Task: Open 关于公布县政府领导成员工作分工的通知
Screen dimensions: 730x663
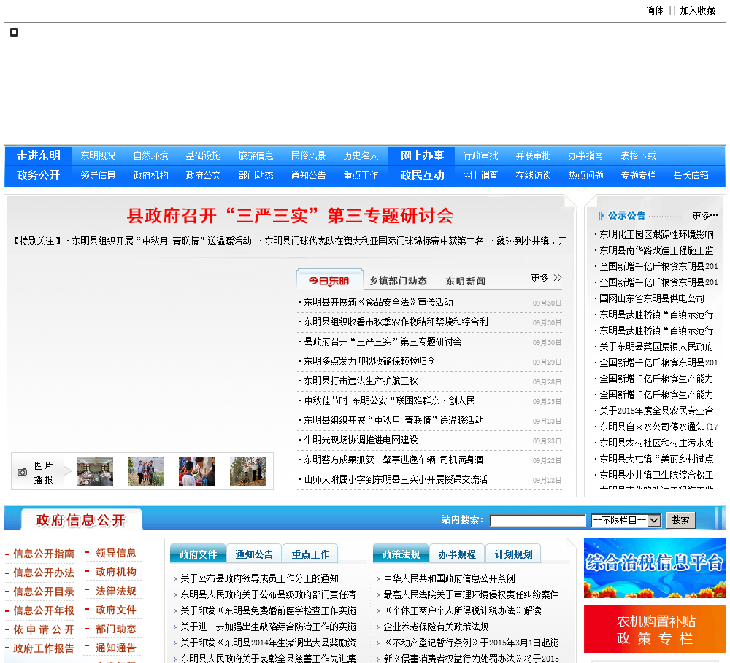Action: (259, 579)
